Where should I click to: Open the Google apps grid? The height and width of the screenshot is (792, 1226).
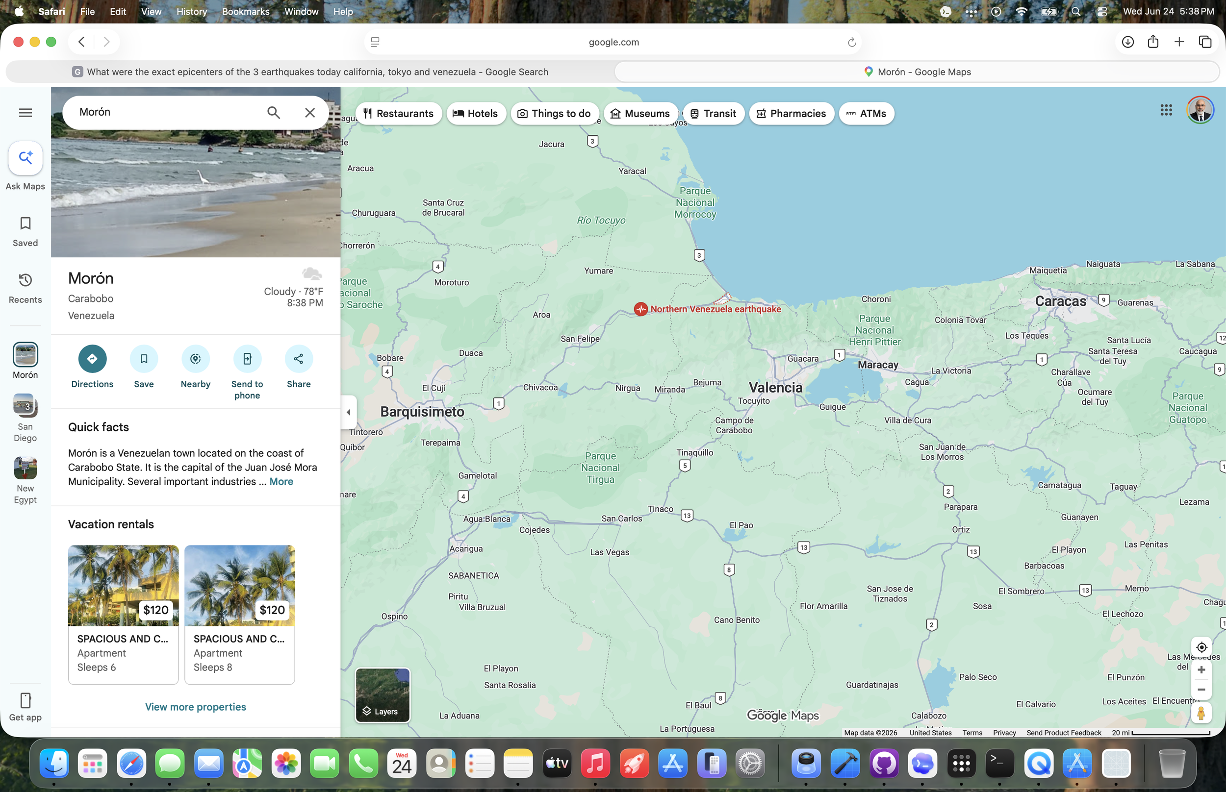coord(1166,110)
